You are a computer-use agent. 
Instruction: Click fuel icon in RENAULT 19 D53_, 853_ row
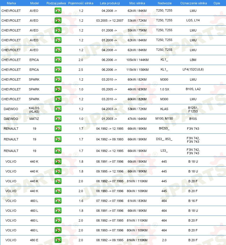pos(58,139)
